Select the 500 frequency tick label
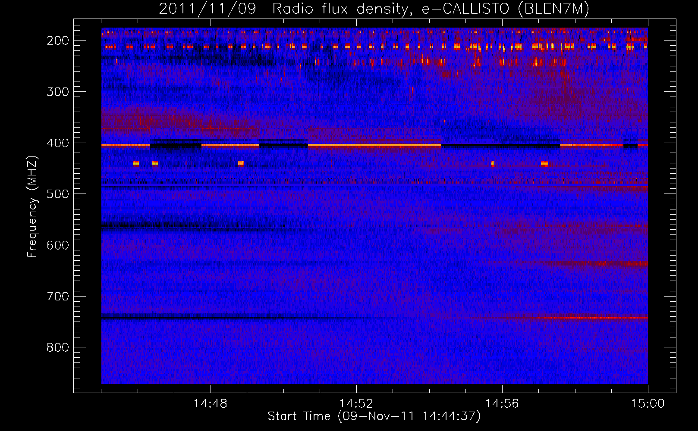The image size is (698, 431). 58,194
